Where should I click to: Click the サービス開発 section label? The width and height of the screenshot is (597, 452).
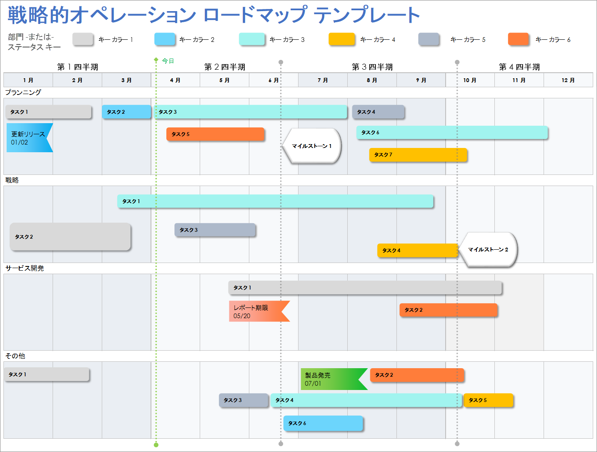[x=24, y=268]
